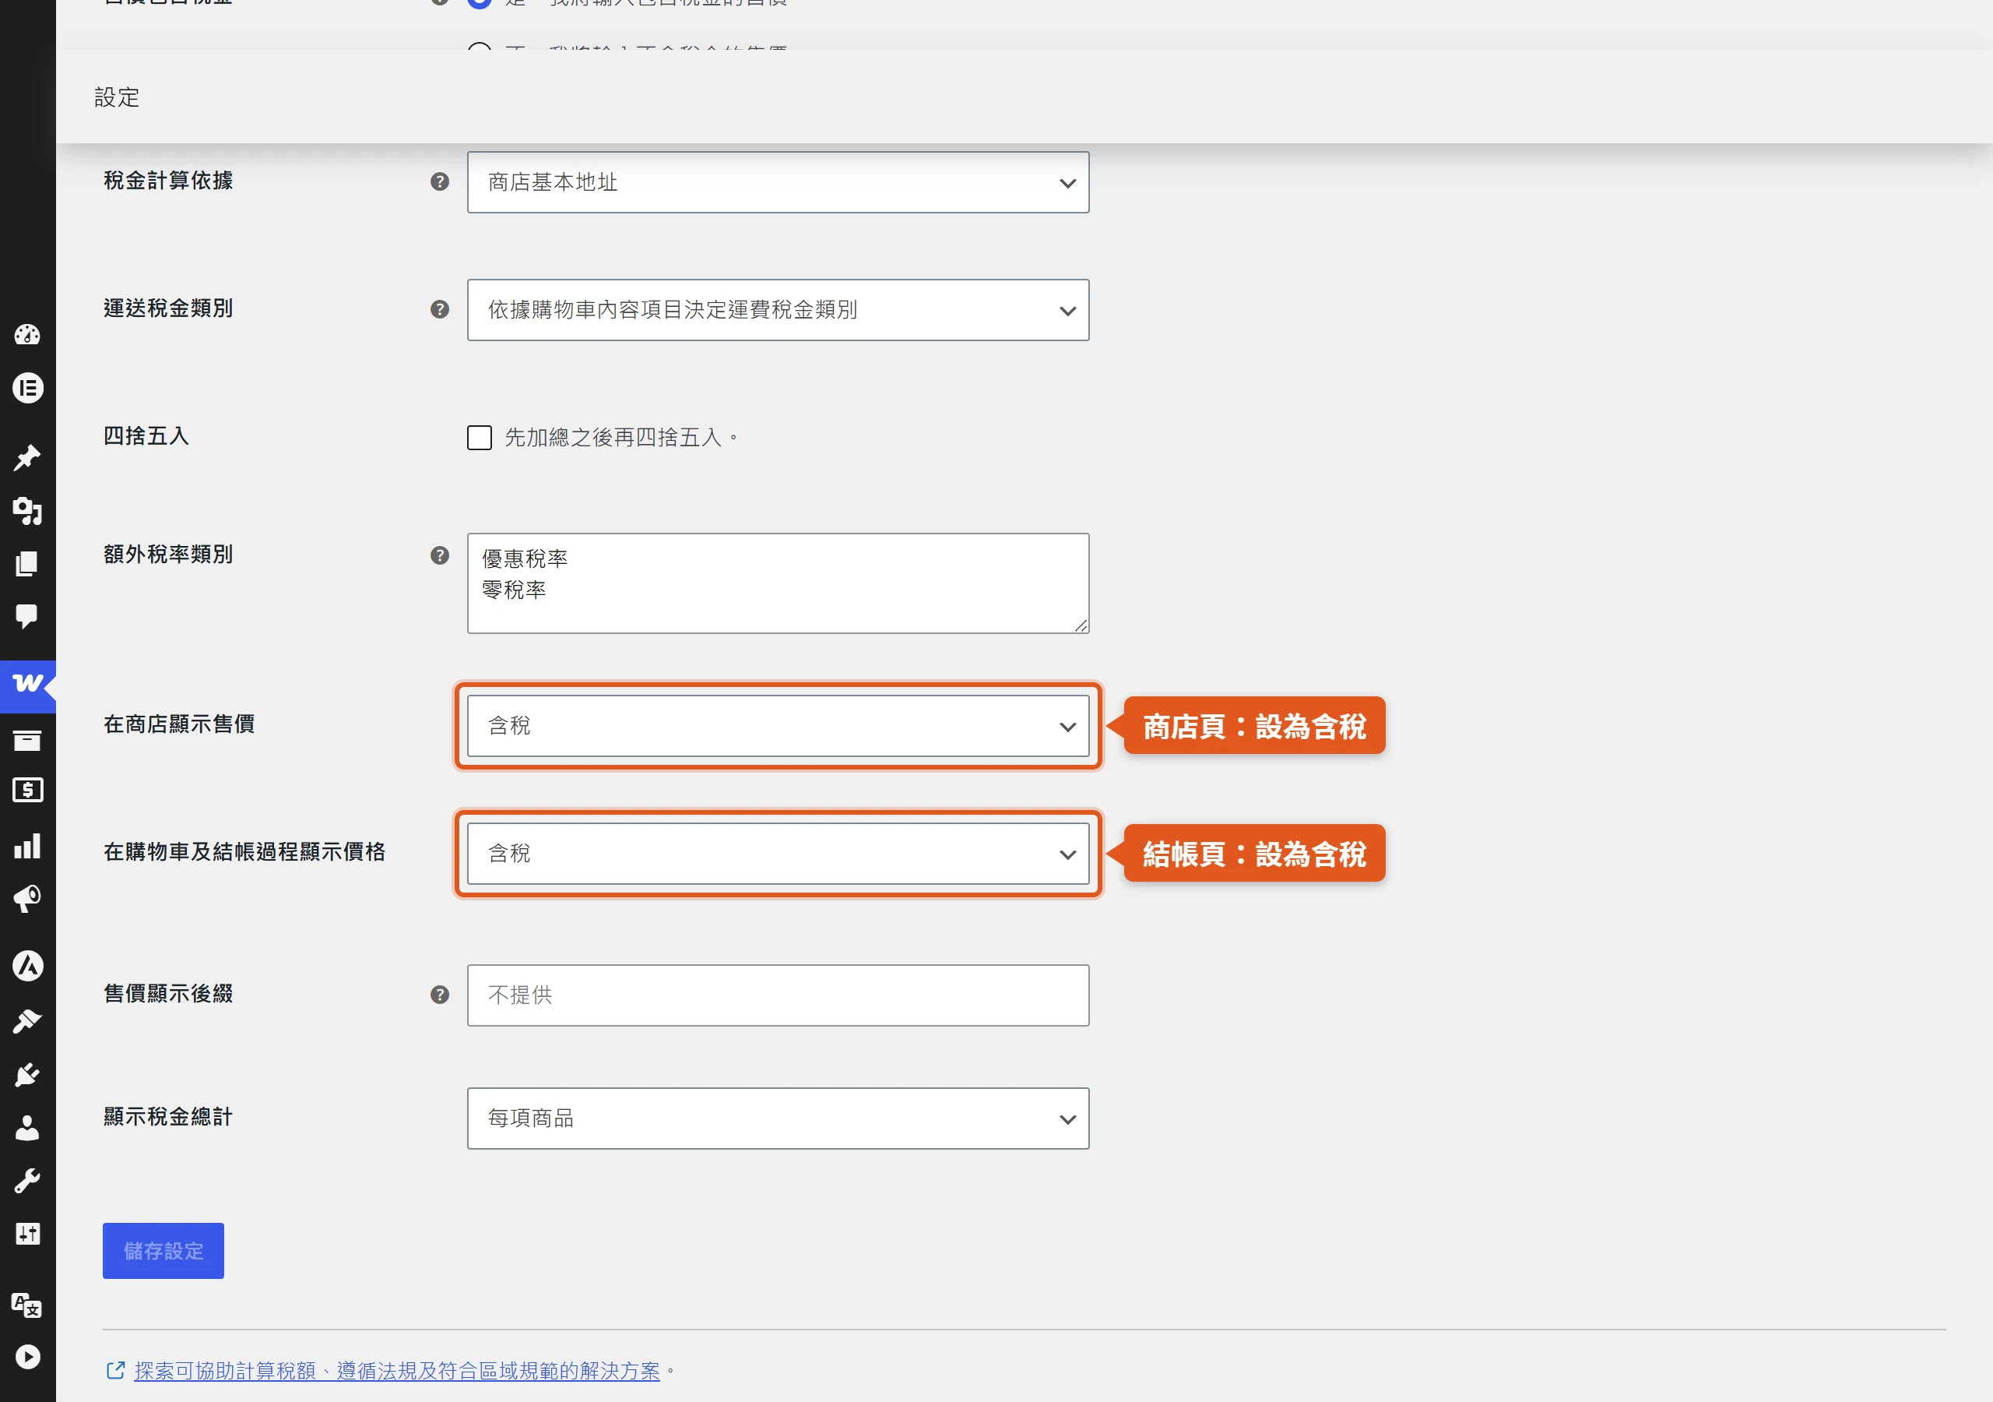
Task: Open the 稅金計算依據 dropdown showing 商店基本地址
Action: click(x=778, y=182)
